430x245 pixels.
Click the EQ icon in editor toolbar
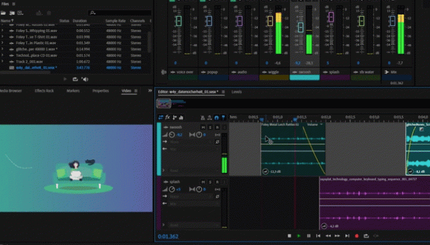pos(181,118)
